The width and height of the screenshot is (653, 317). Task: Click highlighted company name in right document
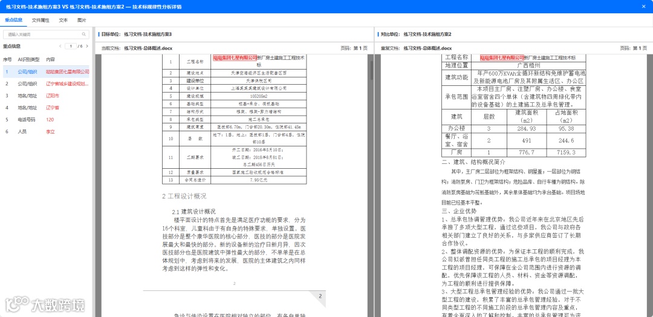pyautogui.click(x=502, y=57)
